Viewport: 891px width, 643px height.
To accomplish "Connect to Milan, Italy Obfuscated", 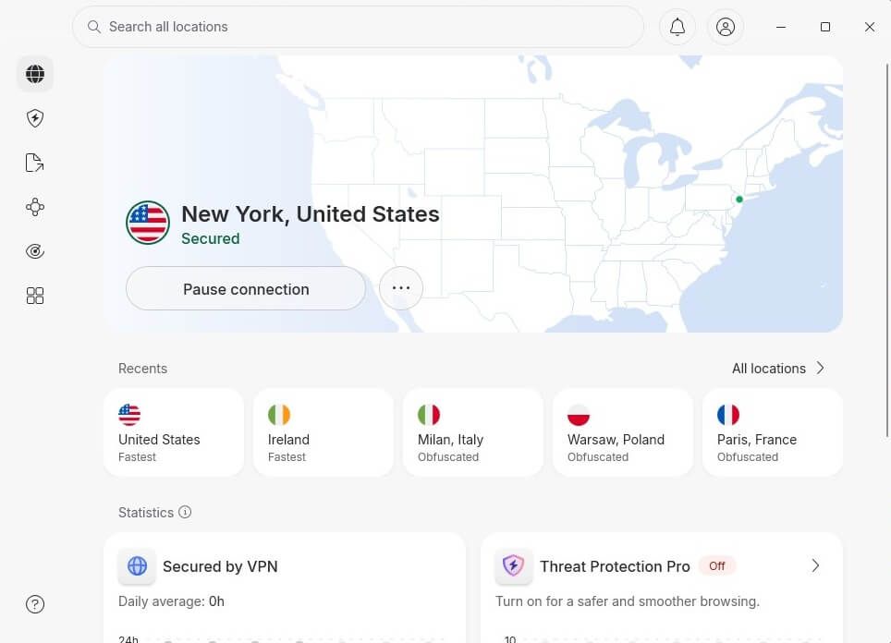I will [473, 432].
